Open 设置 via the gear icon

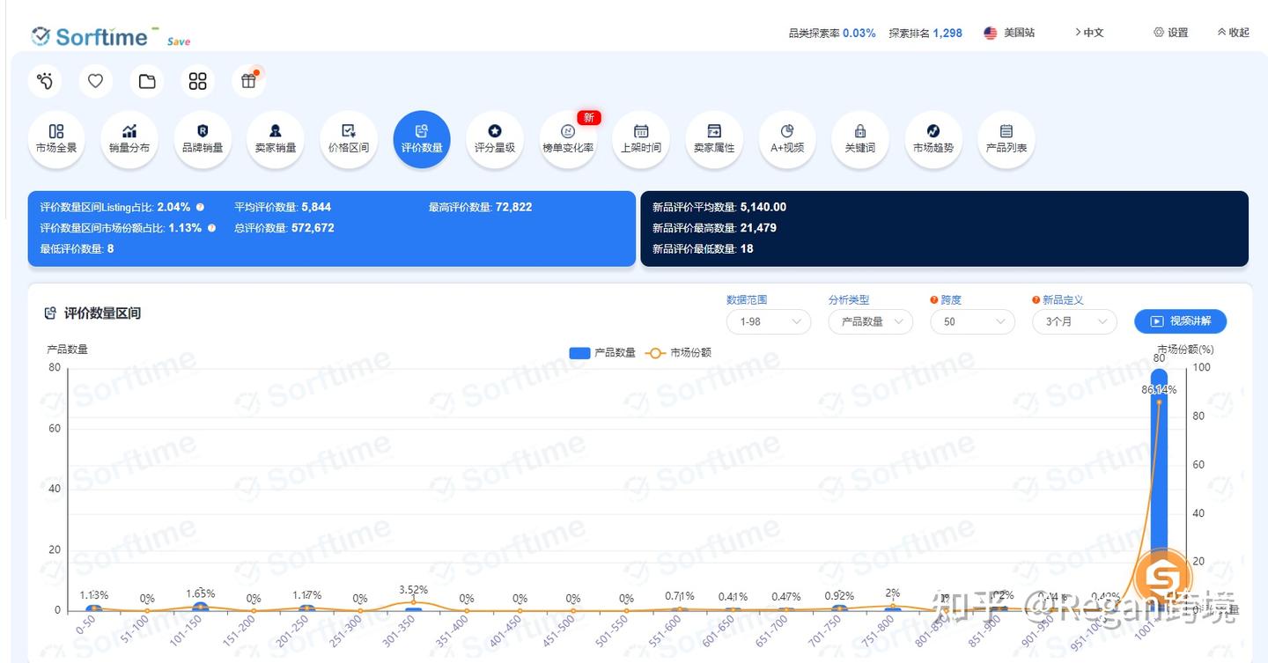tap(1171, 33)
